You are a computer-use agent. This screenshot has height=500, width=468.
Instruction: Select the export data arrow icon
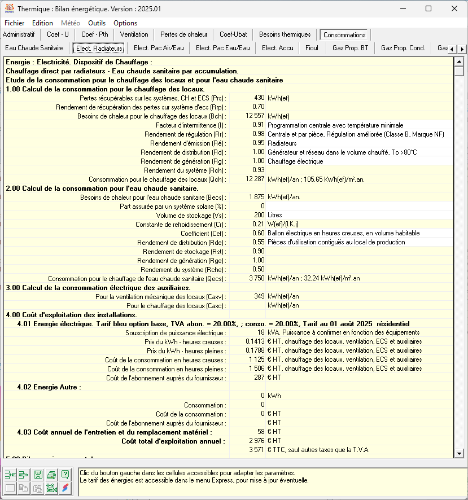pos(23,475)
